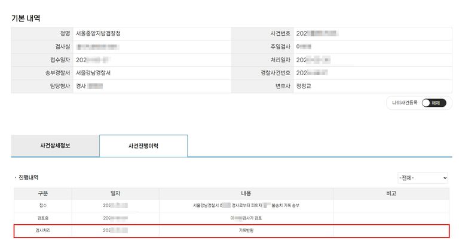
Task: Click the 구분 column header
Action: (42, 193)
